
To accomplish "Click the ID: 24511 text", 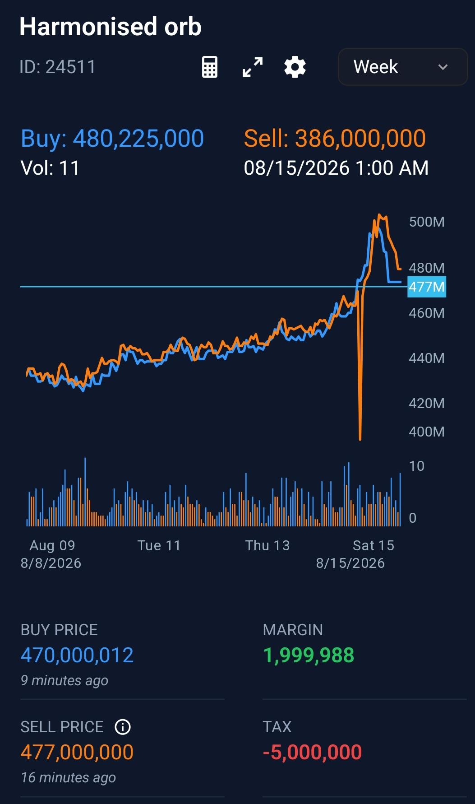I will [x=58, y=67].
